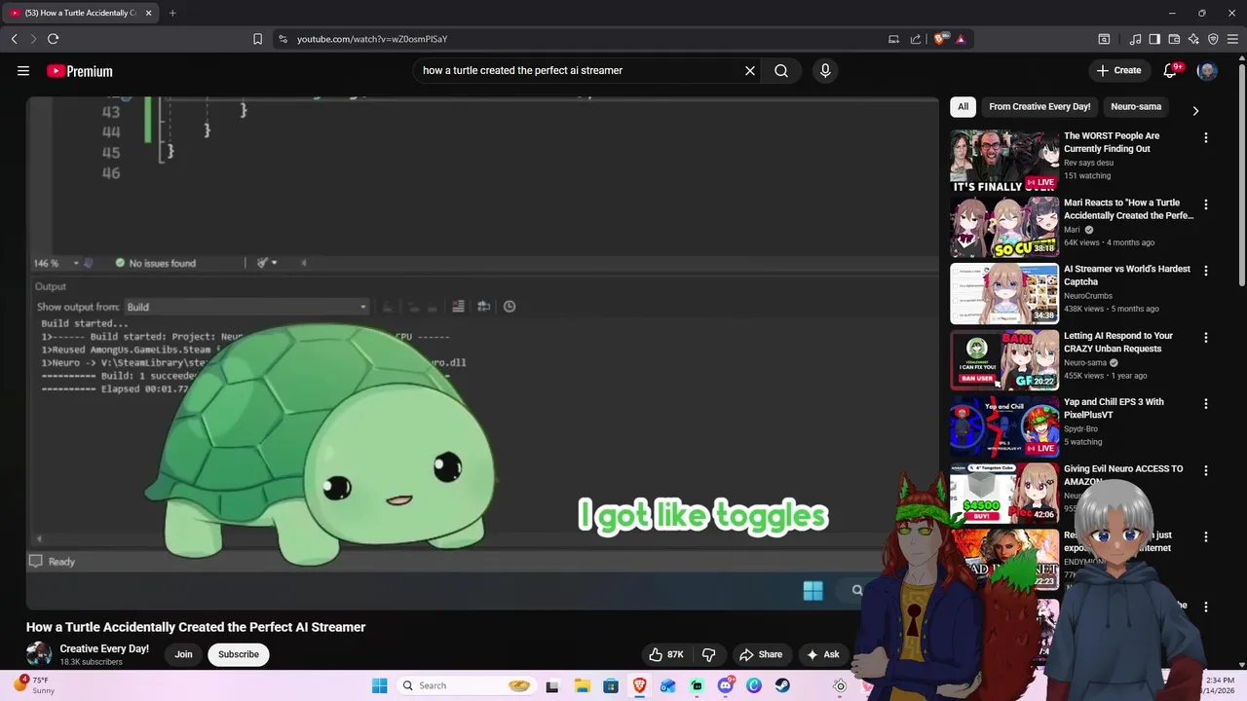The width and height of the screenshot is (1247, 701).
Task: Open options for AI Streamer vs Captcha video
Action: click(x=1206, y=271)
